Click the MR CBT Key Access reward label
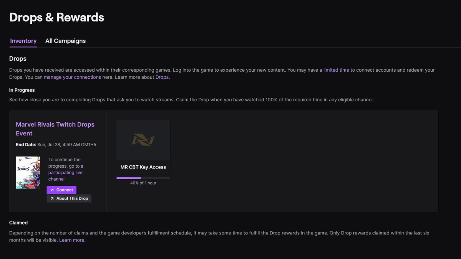Screen dimensions: 461x259 (x=143, y=167)
